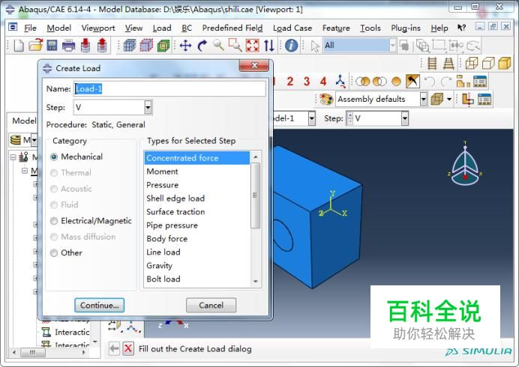Click the undo arrow icon
519x367 pixels.
(x=430, y=82)
